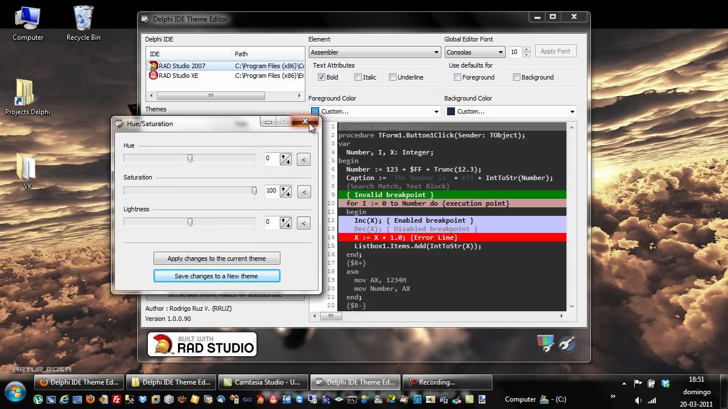This screenshot has height=409, width=728.
Task: Click the Lightness value input field
Action: click(271, 223)
